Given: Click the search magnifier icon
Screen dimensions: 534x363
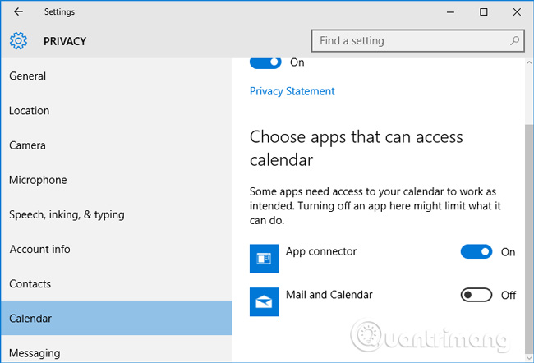Looking at the screenshot, I should coord(515,40).
